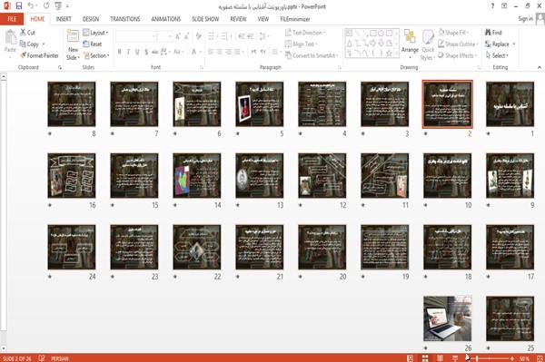Image resolution: width=545 pixels, height=362 pixels.
Task: Open the Align Text dropdown
Action: (301, 44)
